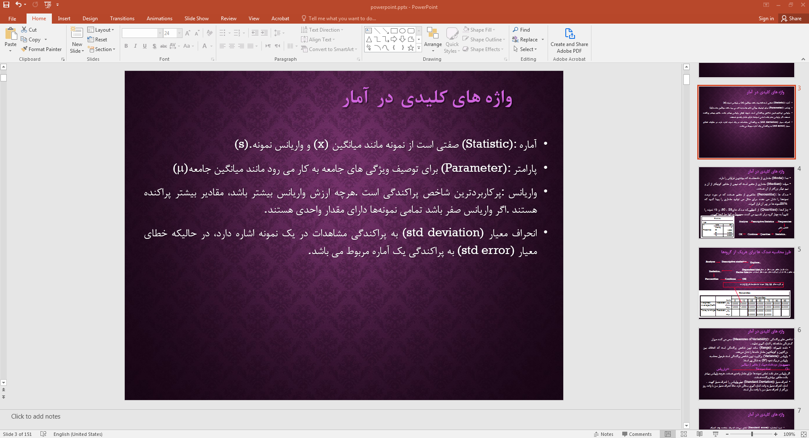Switch to the Insert tab

click(64, 19)
